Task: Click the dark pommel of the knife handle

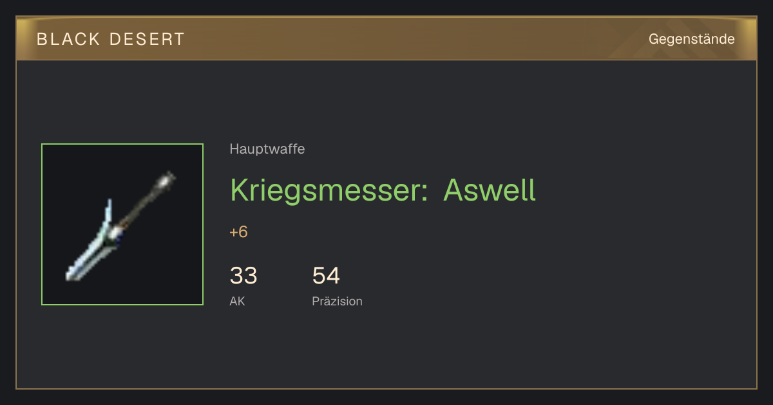Action: coord(167,179)
